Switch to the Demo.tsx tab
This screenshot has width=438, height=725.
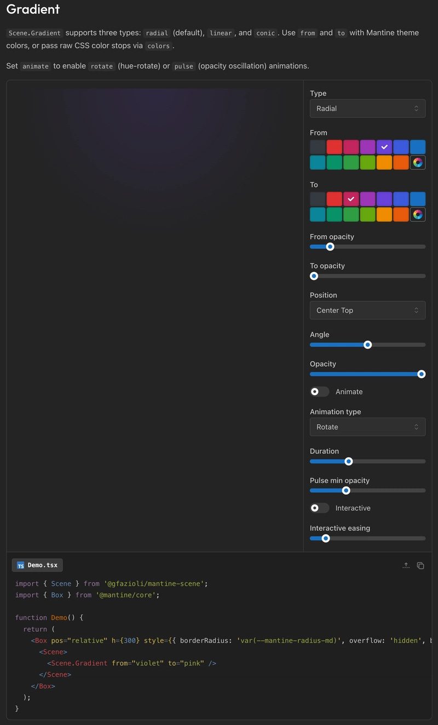point(37,564)
